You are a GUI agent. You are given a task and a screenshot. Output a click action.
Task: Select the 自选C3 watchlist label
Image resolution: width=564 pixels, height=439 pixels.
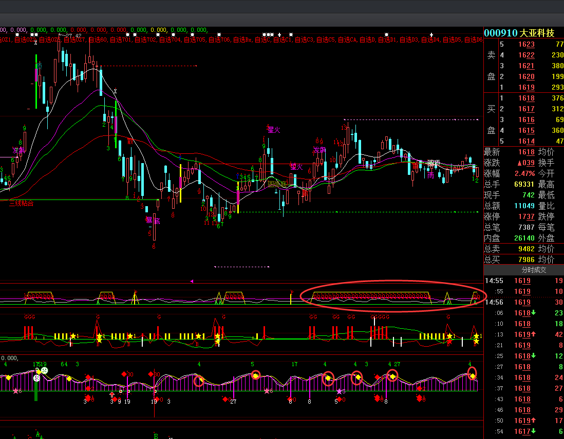pyautogui.click(x=304, y=39)
